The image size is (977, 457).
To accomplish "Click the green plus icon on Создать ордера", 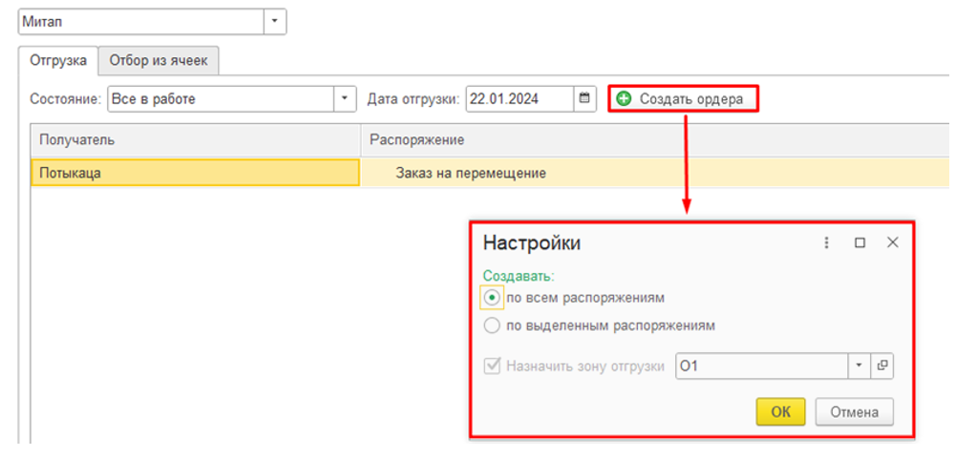I will coord(624,99).
